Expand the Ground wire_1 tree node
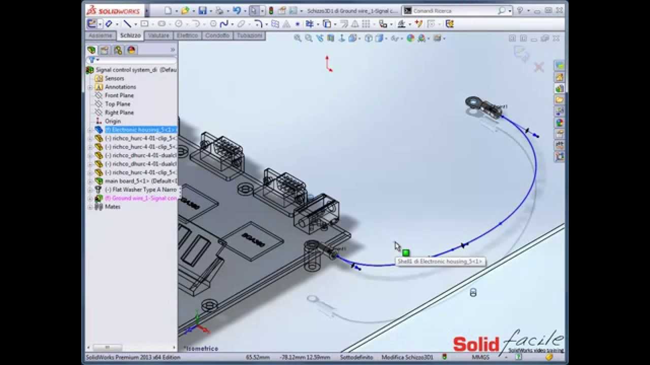This screenshot has width=650, height=365. 90,198
